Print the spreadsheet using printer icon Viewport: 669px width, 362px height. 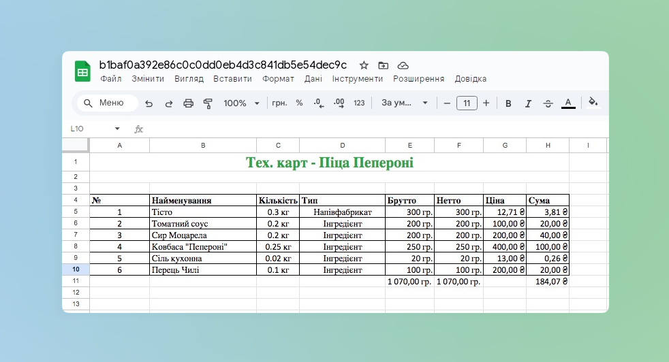tap(189, 103)
